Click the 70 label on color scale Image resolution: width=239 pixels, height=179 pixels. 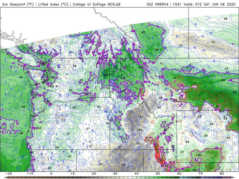point(200,174)
